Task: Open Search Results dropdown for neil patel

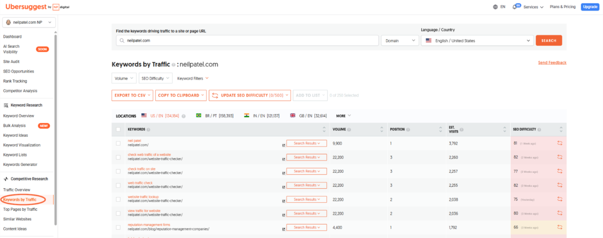Action: (x=307, y=143)
